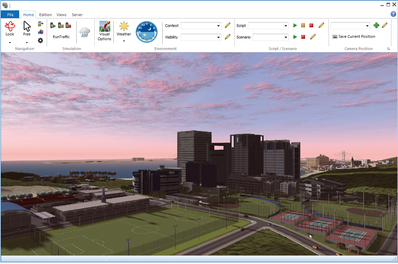This screenshot has height=264, width=398.
Task: Open the Visibility combo box
Action: [201, 37]
